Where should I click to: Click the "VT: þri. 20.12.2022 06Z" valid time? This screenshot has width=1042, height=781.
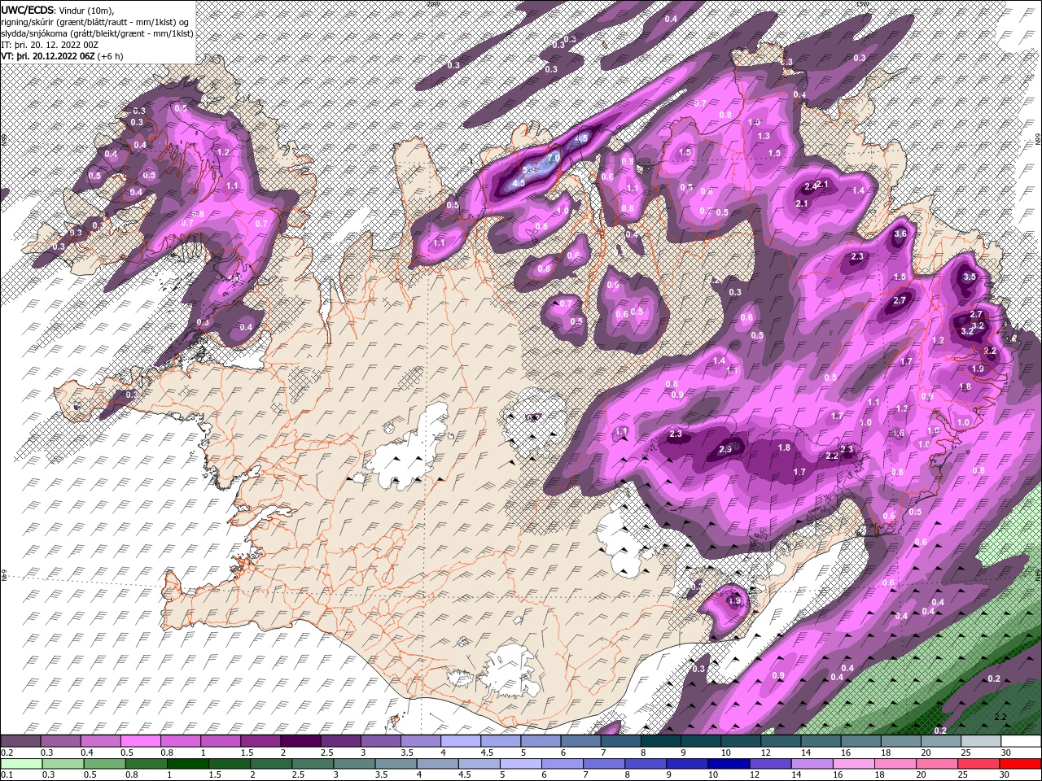[x=47, y=56]
